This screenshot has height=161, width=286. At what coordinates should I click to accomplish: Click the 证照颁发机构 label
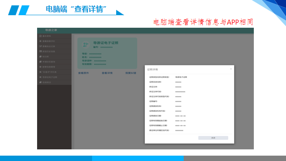tap(156, 106)
